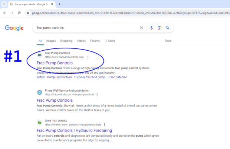Image resolution: width=230 pixels, height=149 pixels.
Task: Open the Tools search options
Action: point(168,41)
